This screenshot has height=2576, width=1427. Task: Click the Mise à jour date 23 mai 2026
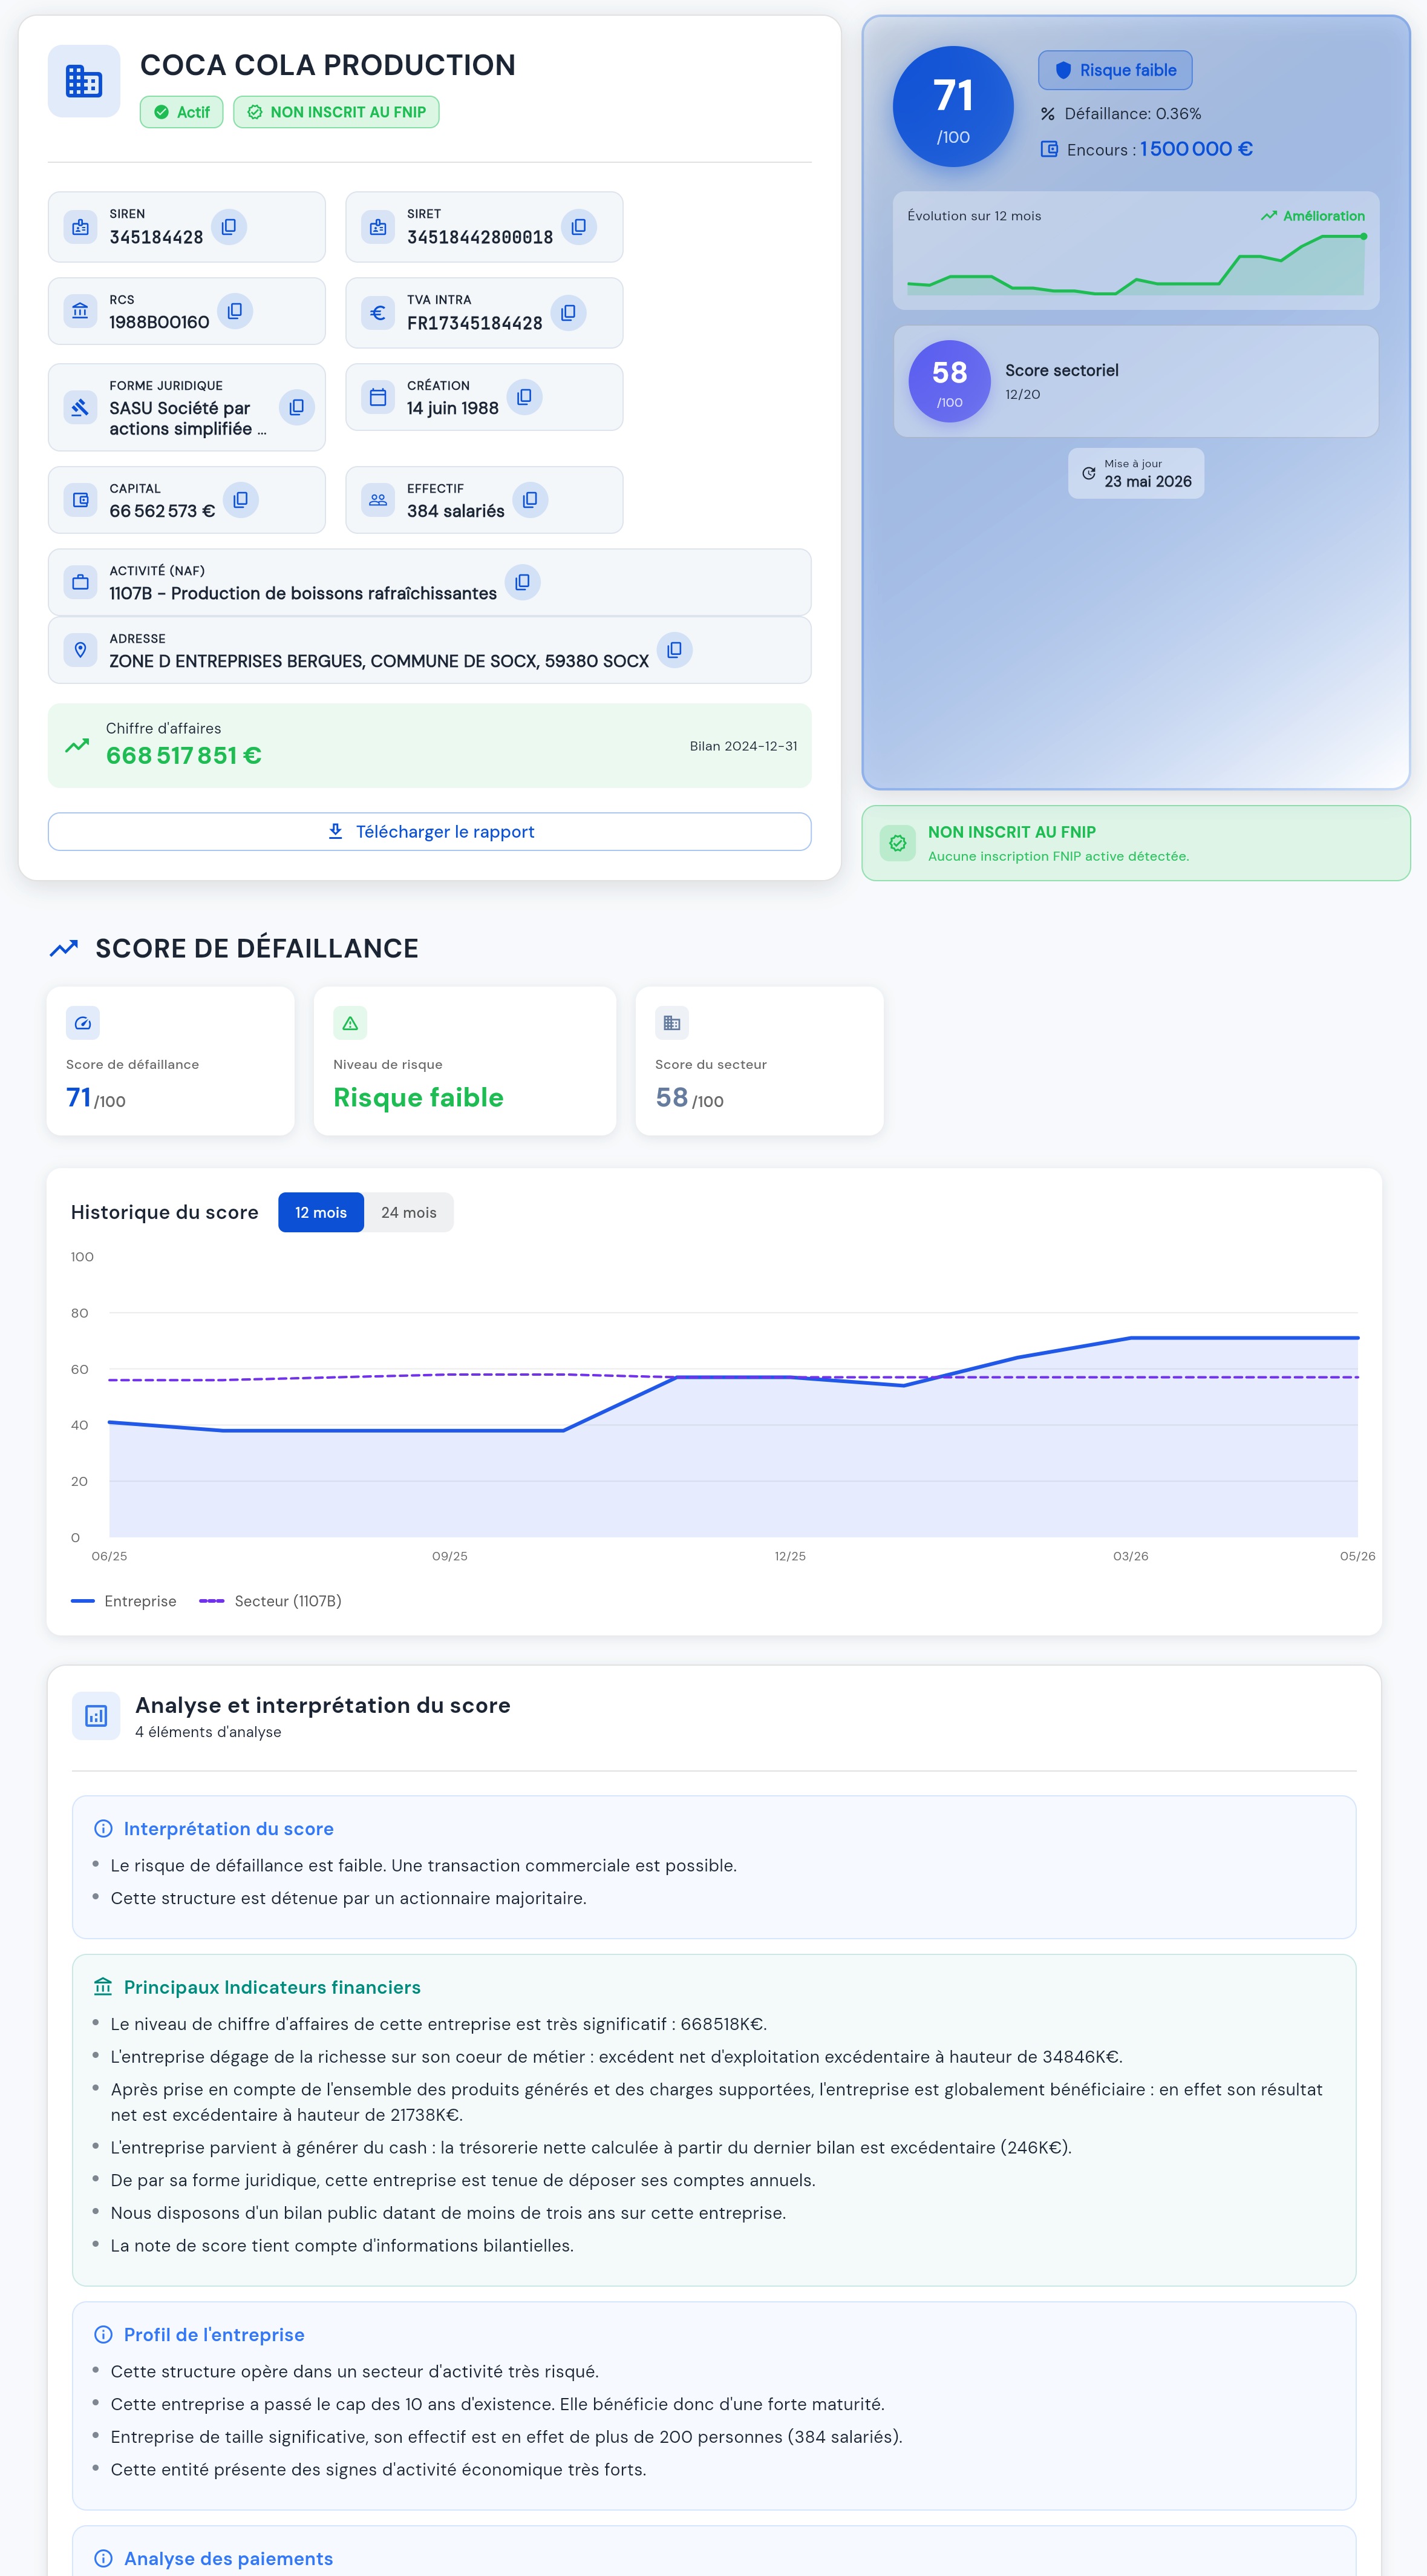[1148, 481]
